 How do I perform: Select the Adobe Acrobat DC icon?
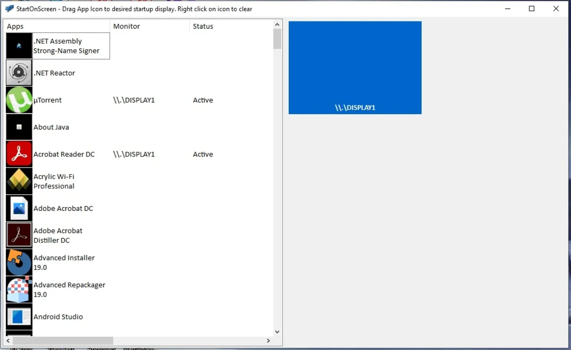point(19,209)
